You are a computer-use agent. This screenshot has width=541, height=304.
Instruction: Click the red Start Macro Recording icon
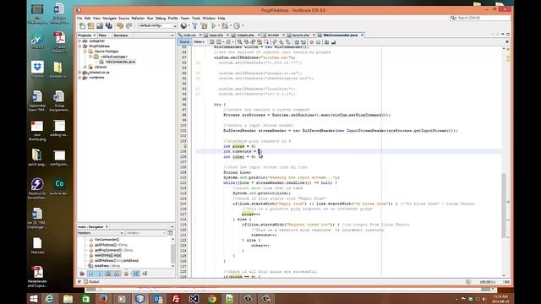pos(312,42)
